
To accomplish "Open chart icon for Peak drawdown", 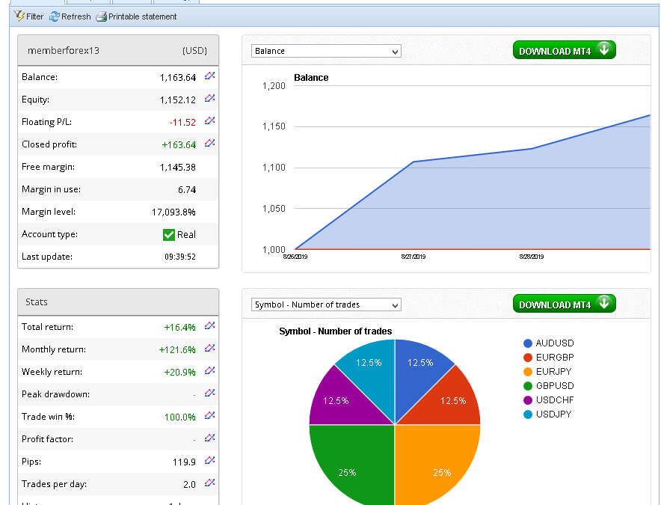I will click(x=210, y=394).
